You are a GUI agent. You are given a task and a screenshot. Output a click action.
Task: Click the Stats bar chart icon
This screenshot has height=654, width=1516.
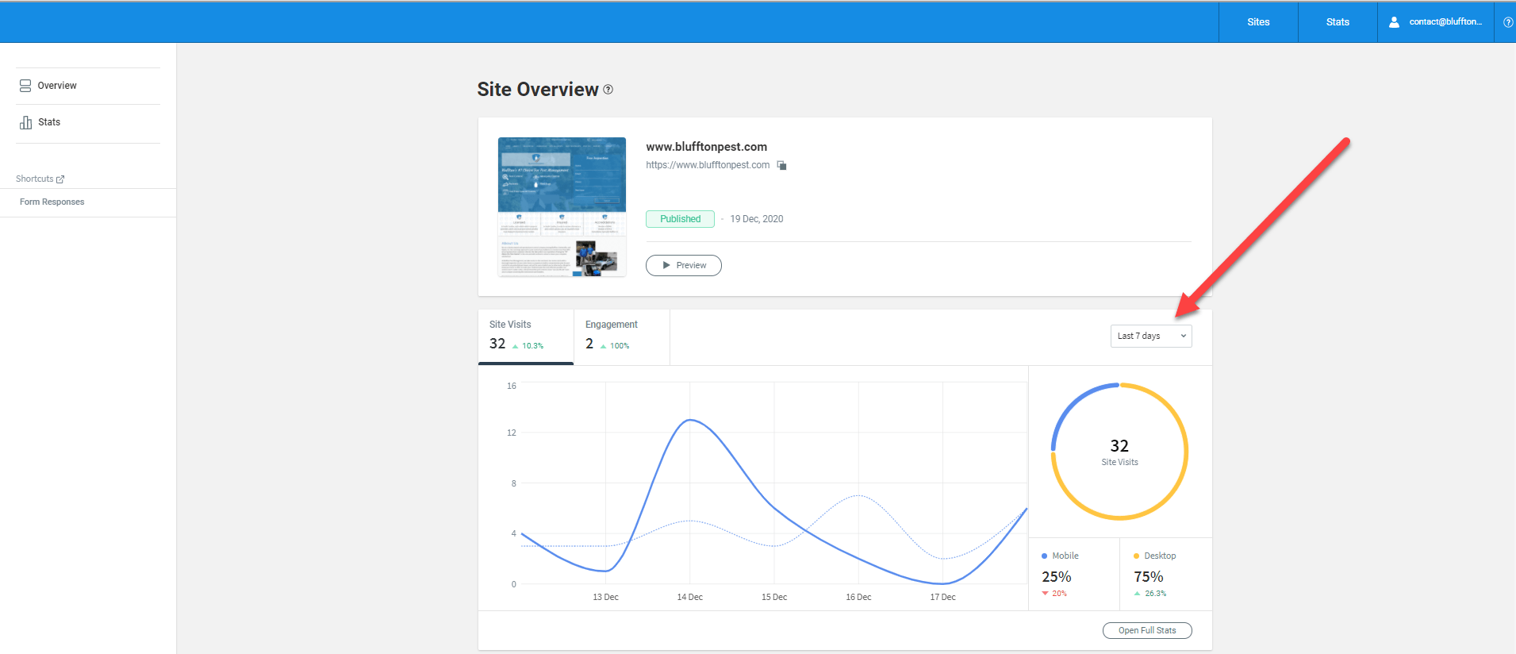[x=26, y=122]
